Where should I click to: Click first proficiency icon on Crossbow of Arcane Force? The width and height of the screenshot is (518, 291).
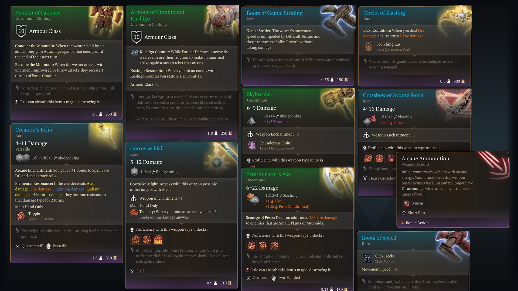(x=368, y=158)
